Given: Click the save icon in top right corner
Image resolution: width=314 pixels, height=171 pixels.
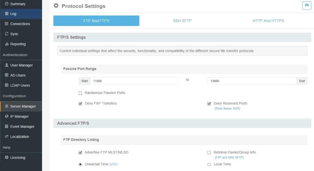Looking at the screenshot, I should [x=307, y=5].
